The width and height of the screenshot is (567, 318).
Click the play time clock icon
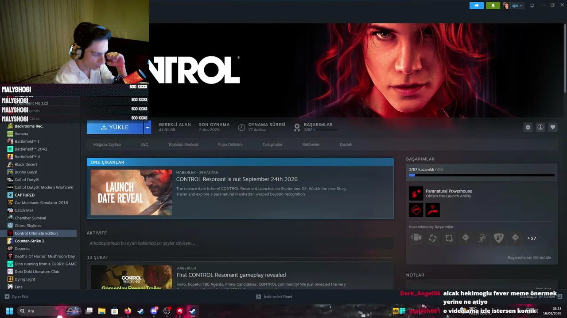[241, 127]
